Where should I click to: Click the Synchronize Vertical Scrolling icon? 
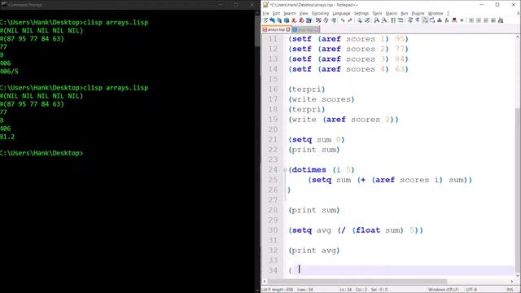393,20
